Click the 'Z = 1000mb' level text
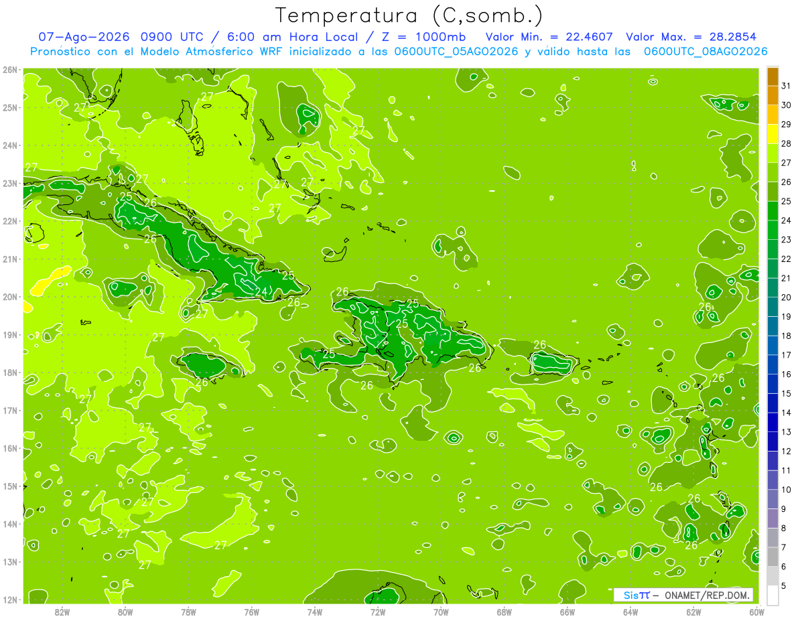This screenshot has height=621, width=804. pos(422,38)
